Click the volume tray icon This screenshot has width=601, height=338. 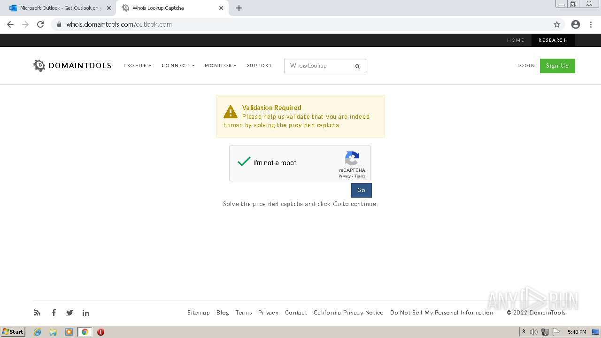tap(534, 332)
